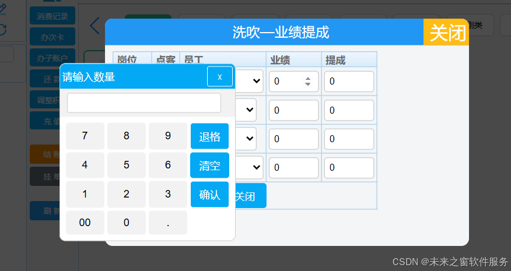This screenshot has width=511, height=271.
Task: Open employee dropdown in third table row
Action: click(x=246, y=139)
